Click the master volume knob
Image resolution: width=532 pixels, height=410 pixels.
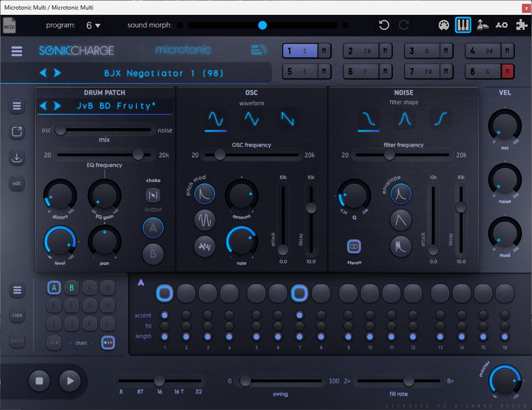tap(505, 381)
